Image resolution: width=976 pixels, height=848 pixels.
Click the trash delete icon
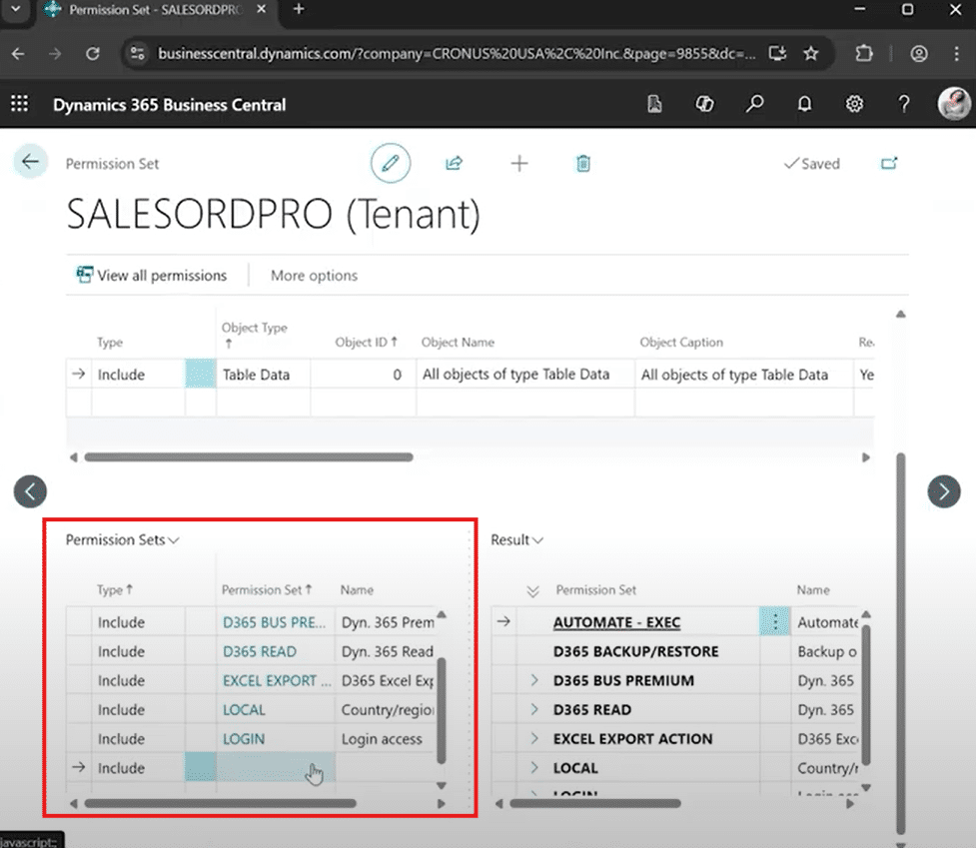(583, 163)
